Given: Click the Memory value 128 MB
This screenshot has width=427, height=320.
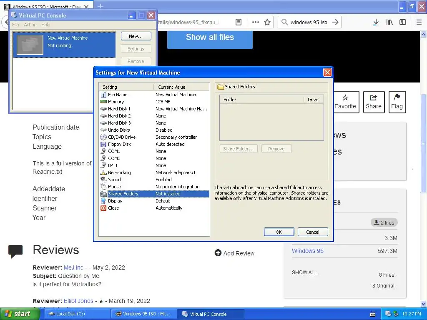Looking at the screenshot, I should click(163, 102).
